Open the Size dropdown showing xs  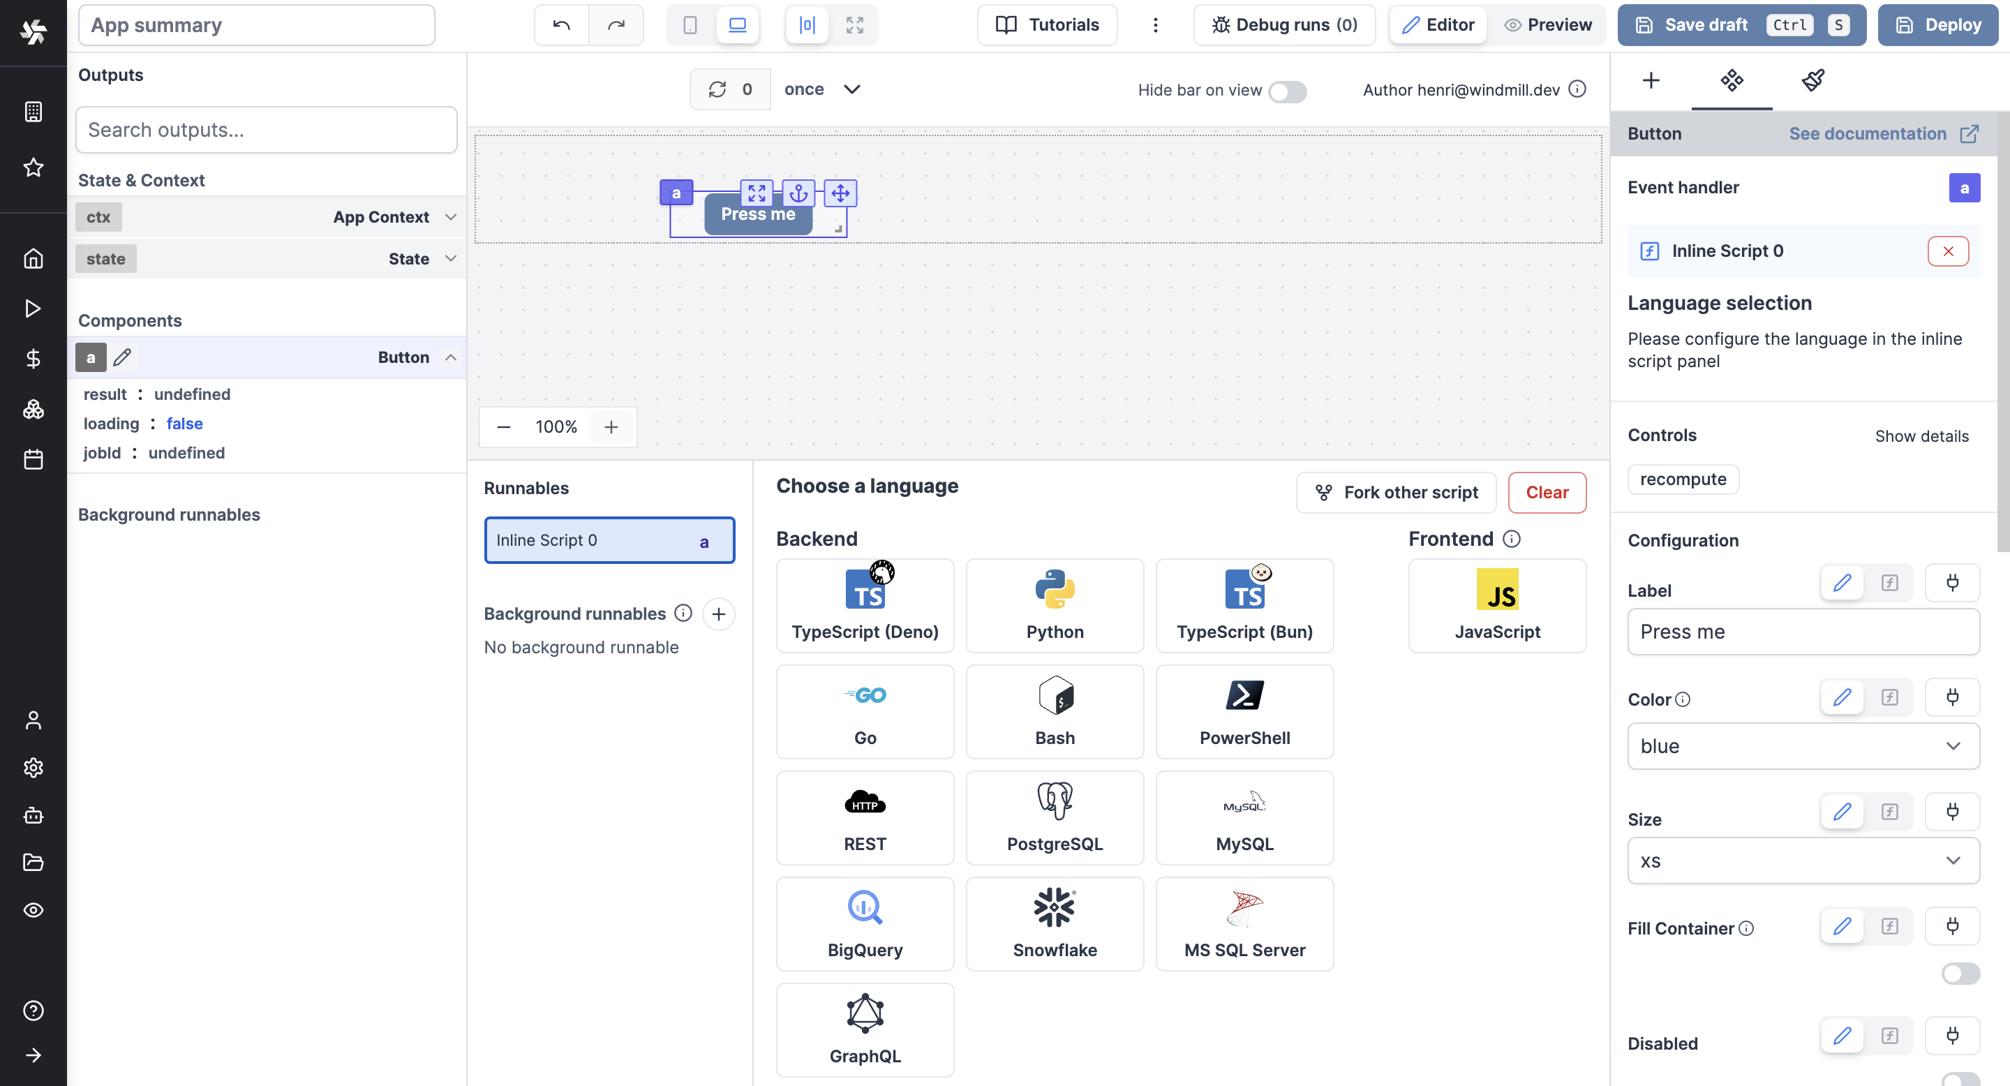click(x=1803, y=861)
